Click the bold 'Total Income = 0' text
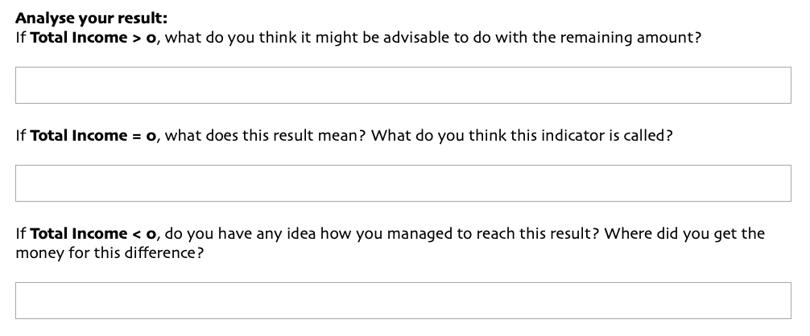 coord(93,136)
